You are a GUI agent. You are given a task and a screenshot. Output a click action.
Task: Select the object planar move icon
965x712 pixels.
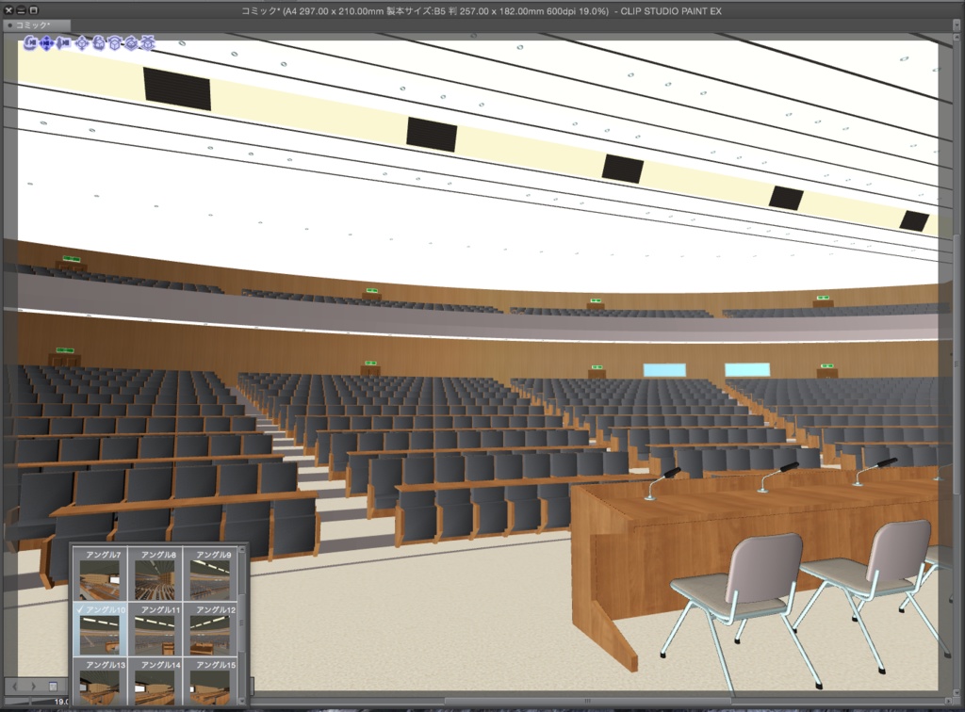click(82, 43)
